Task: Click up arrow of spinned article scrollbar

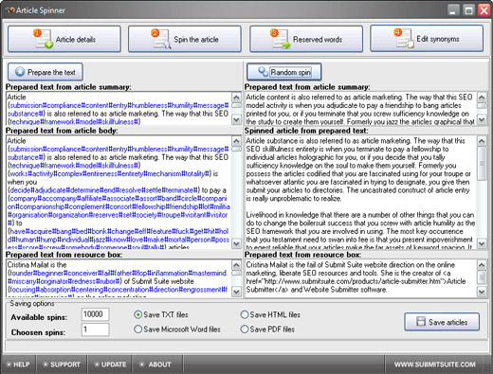Action: coord(482,141)
